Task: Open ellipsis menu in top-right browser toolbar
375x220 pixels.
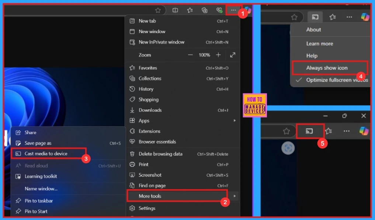Action: click(349, 17)
